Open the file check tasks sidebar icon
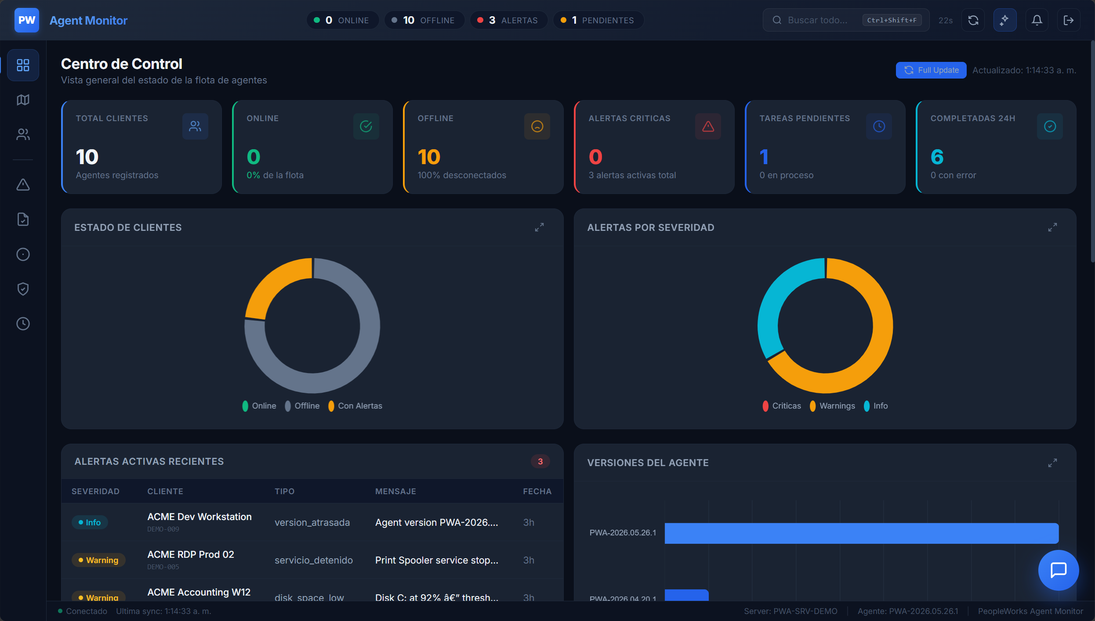Image resolution: width=1095 pixels, height=621 pixels. [x=23, y=219]
